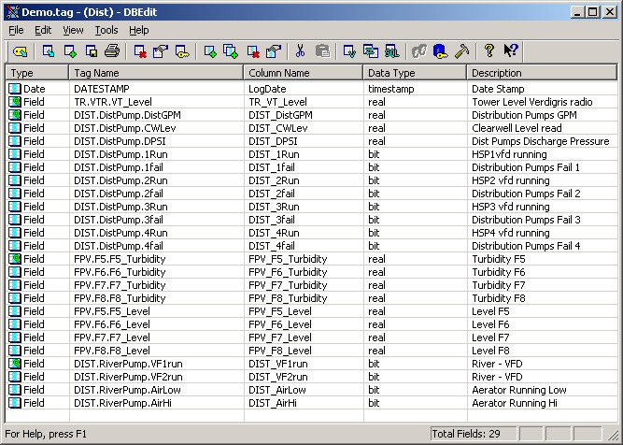This screenshot has height=445, width=623.
Task: Click the Data Type column header
Action: pos(415,73)
